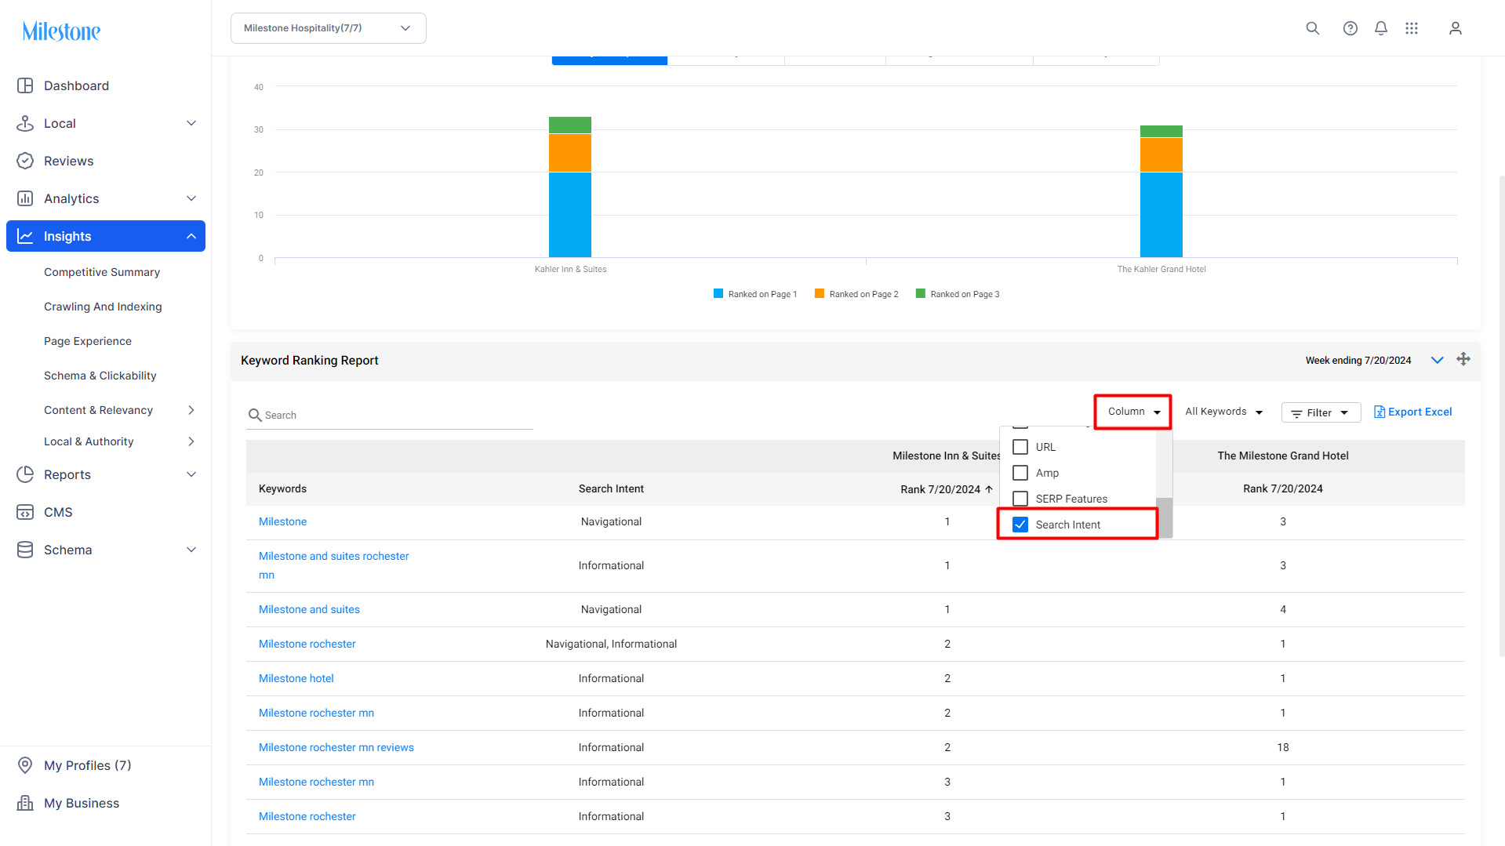Open Competitive Summary menu item

pos(102,272)
